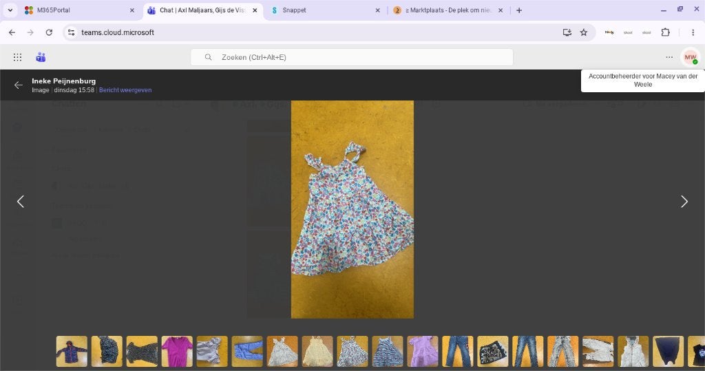Select the black floral skirt thumbnail
This screenshot has width=705, height=371.
pyautogui.click(x=493, y=351)
